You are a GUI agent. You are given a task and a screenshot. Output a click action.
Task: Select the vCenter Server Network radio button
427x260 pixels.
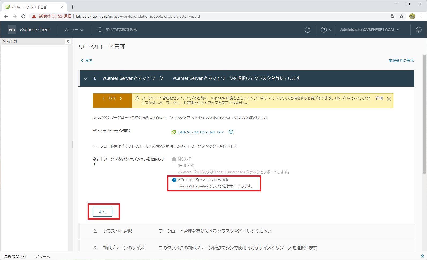174,180
